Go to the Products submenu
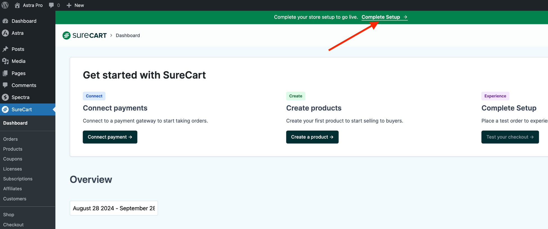The height and width of the screenshot is (229, 548). [13, 149]
